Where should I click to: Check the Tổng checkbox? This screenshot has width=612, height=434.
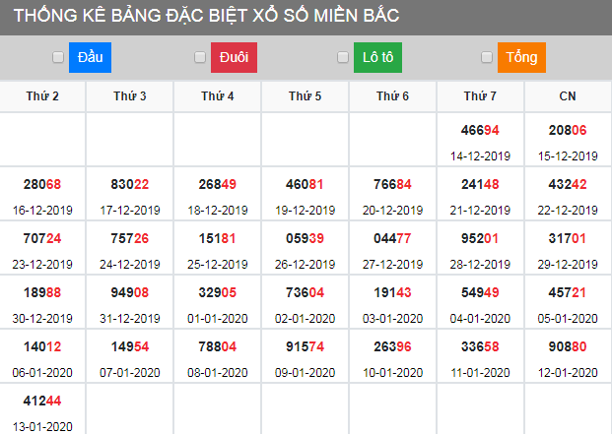click(x=487, y=57)
